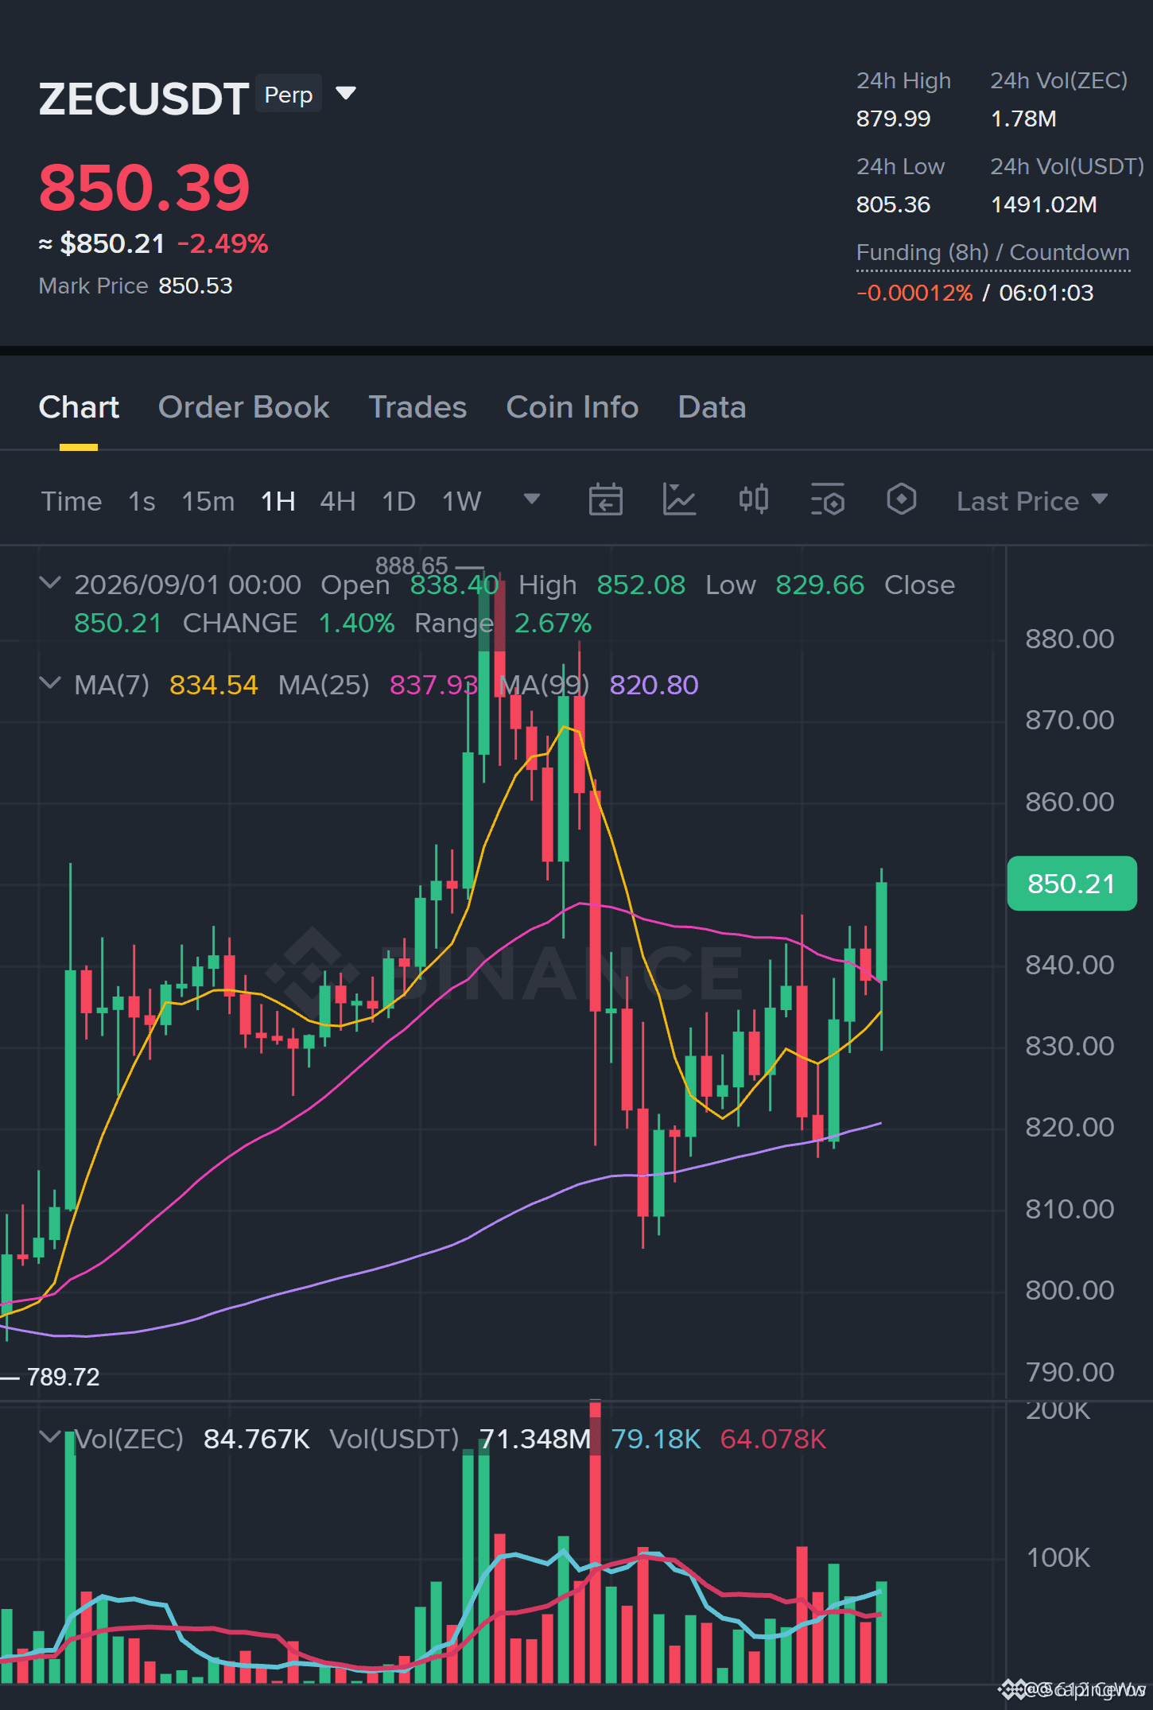
Task: Open the Data tab
Action: click(712, 407)
